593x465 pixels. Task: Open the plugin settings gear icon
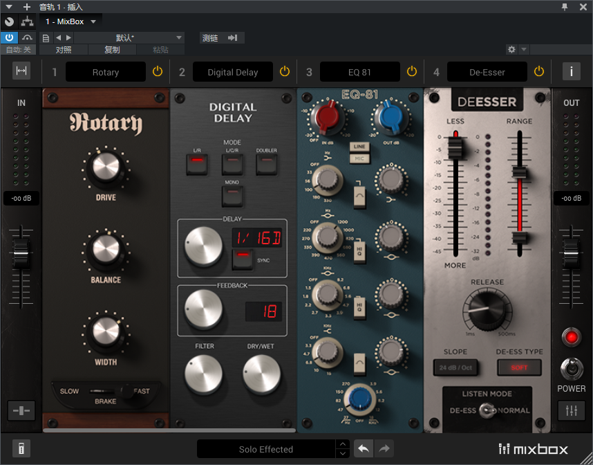click(x=511, y=49)
